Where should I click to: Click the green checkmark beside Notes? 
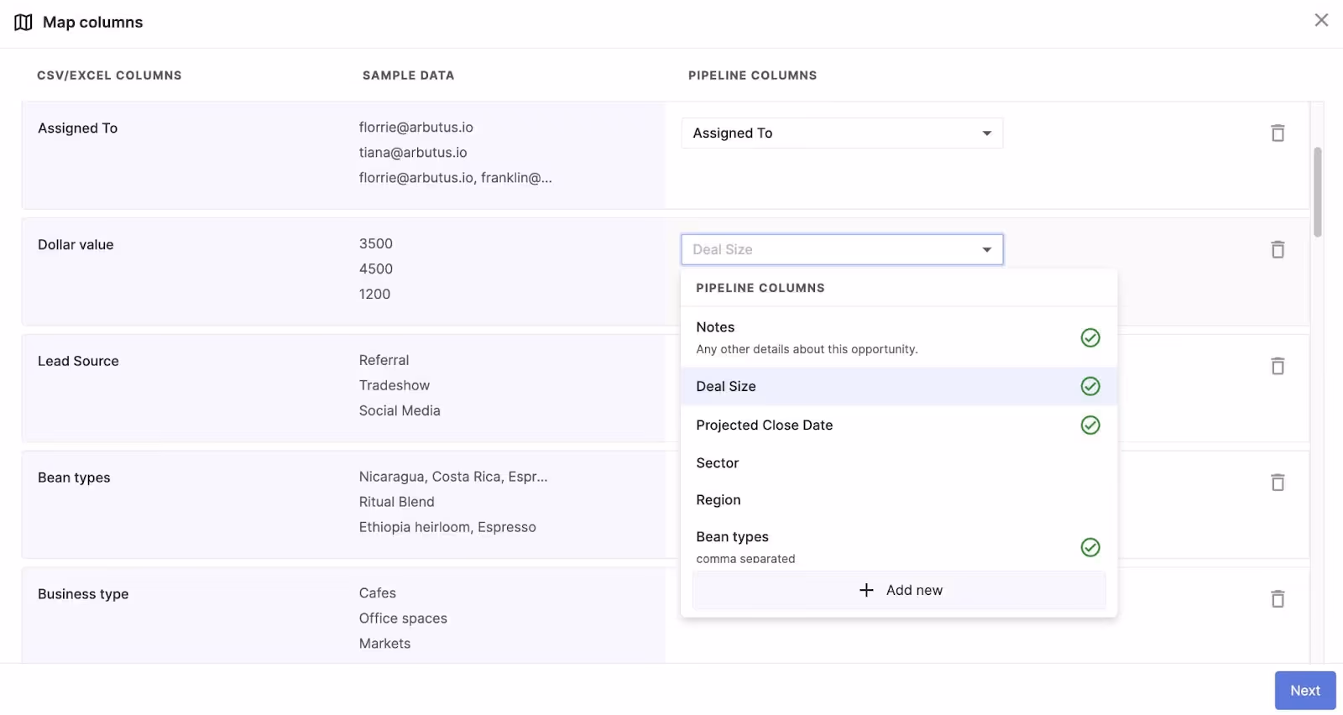click(x=1090, y=337)
